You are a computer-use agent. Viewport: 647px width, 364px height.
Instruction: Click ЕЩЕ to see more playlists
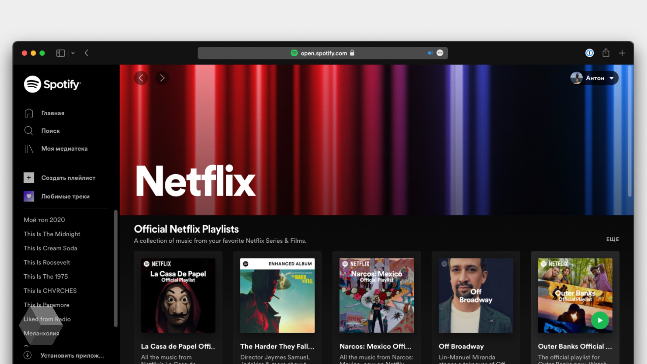[x=612, y=239]
